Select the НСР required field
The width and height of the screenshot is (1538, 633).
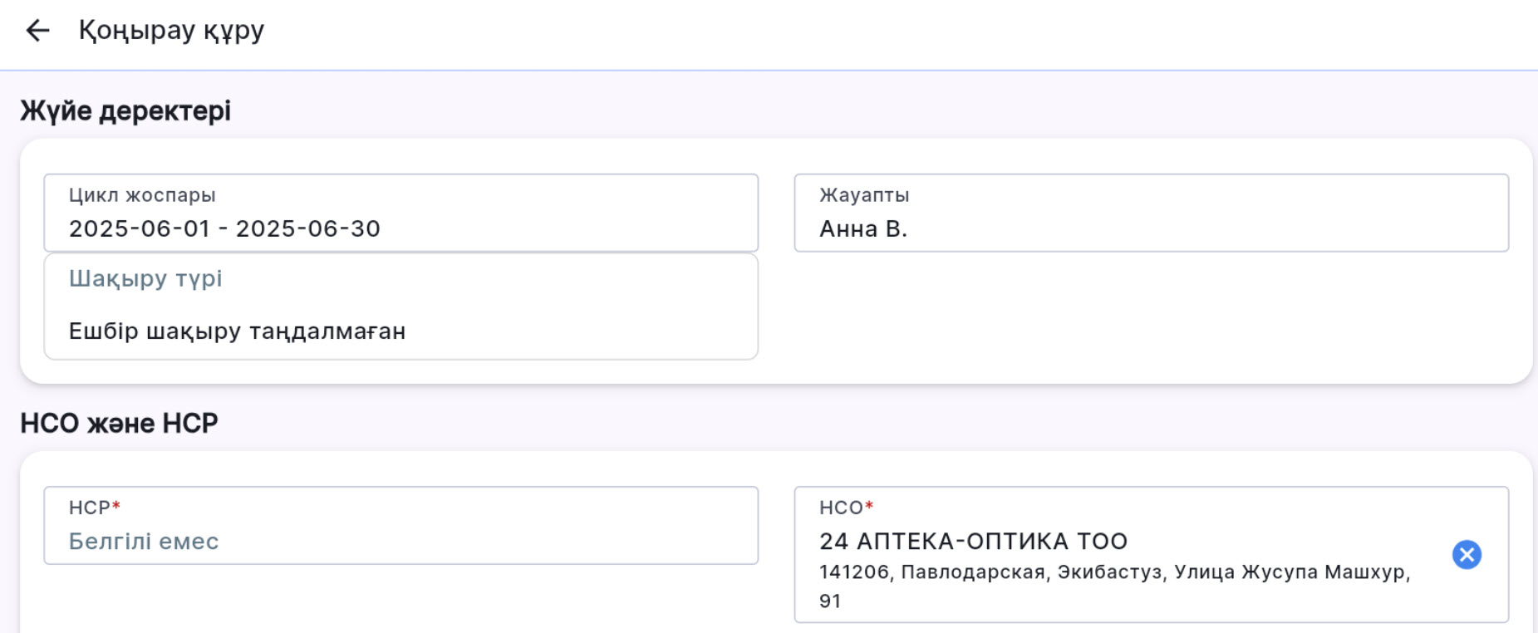tap(400, 525)
